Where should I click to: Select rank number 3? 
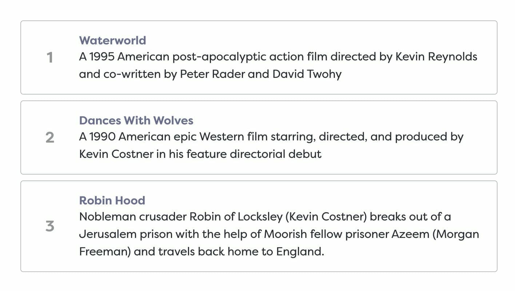coord(50,226)
